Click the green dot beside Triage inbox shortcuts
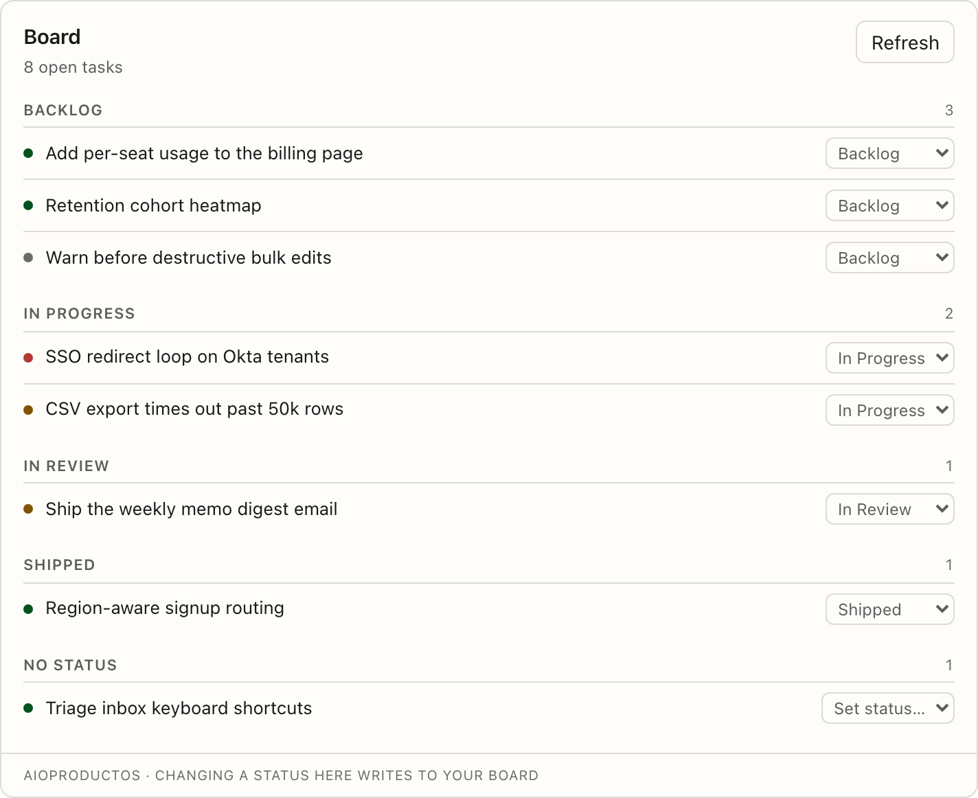The width and height of the screenshot is (978, 798). pos(28,708)
